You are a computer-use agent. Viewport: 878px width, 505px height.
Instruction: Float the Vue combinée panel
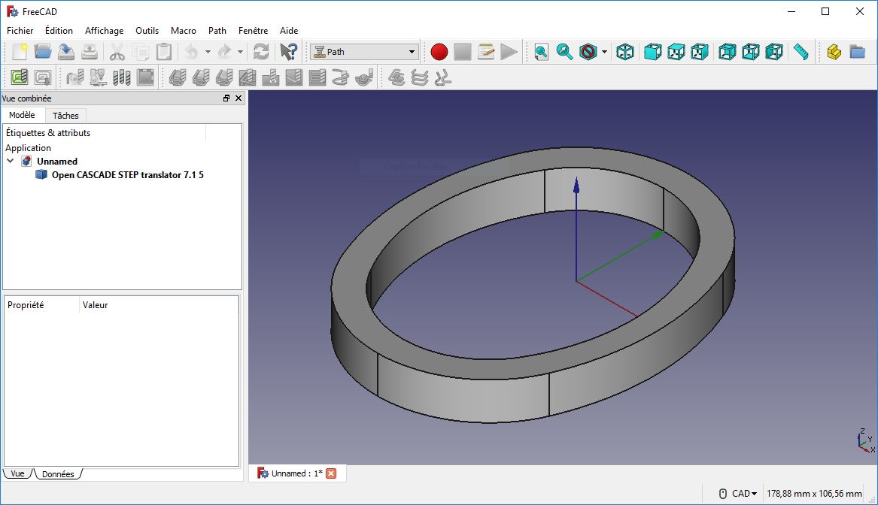226,98
